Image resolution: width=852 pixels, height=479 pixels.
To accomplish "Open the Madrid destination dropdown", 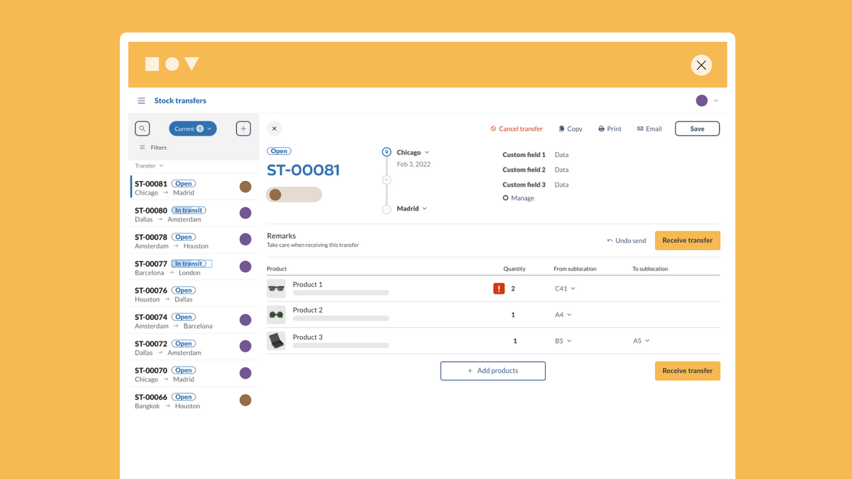I will (x=412, y=209).
